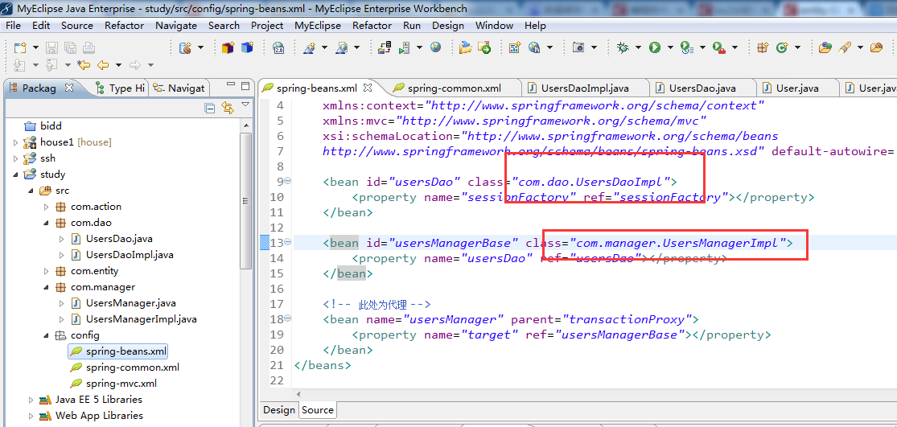Click the New Java Package icon
The width and height of the screenshot is (897, 427).
click(762, 48)
